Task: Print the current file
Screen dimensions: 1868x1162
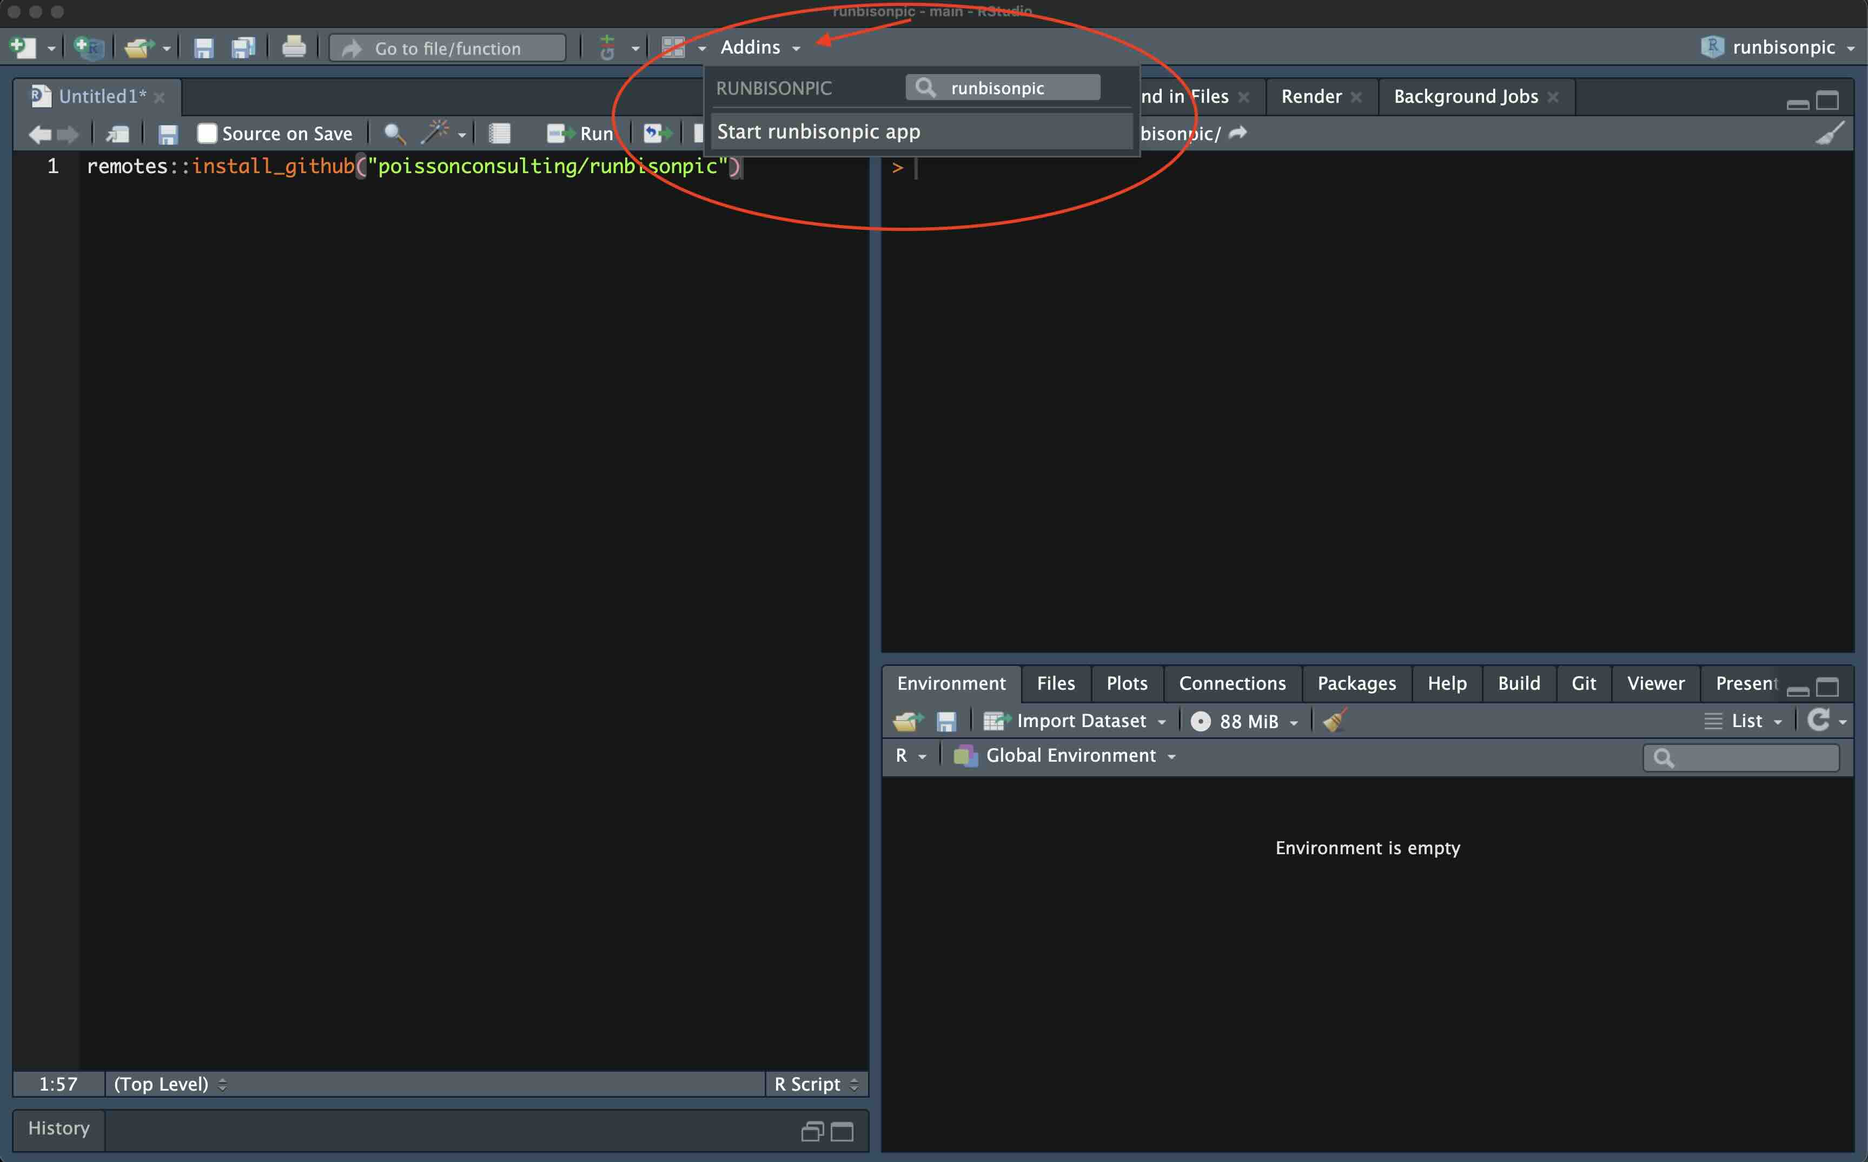Action: point(294,48)
